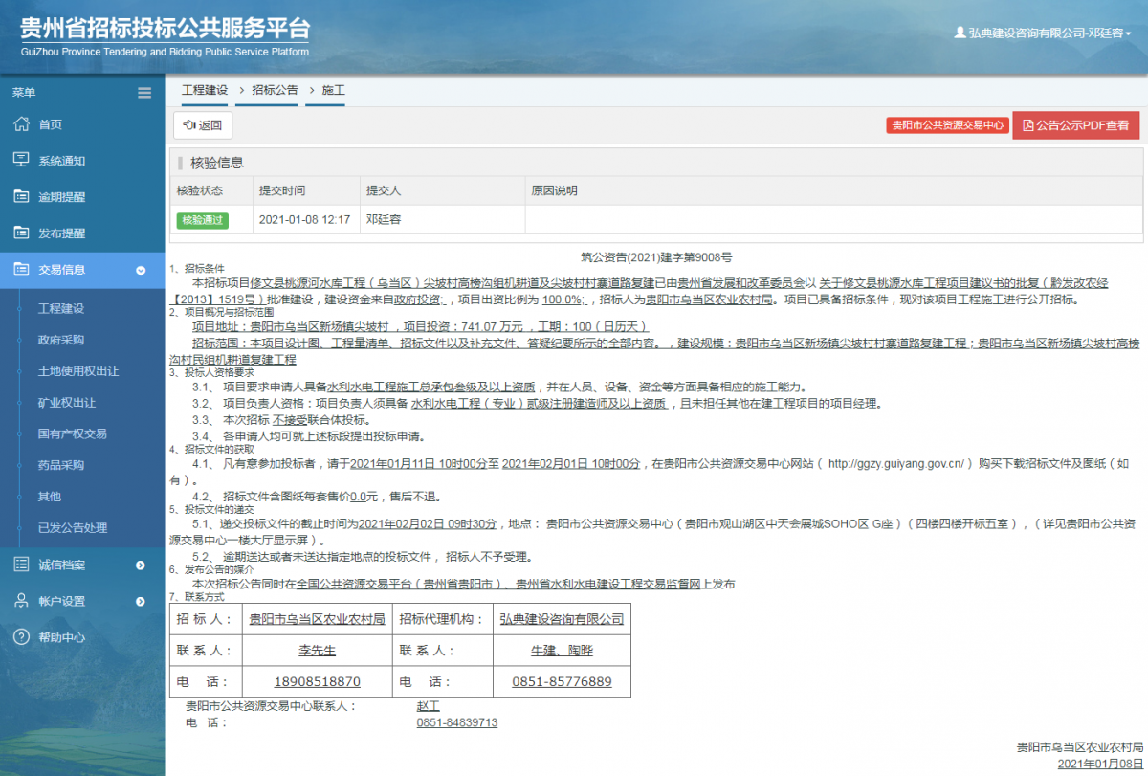The height and width of the screenshot is (776, 1148).
Task: Expand the 帐户设置 section arrow
Action: (141, 602)
